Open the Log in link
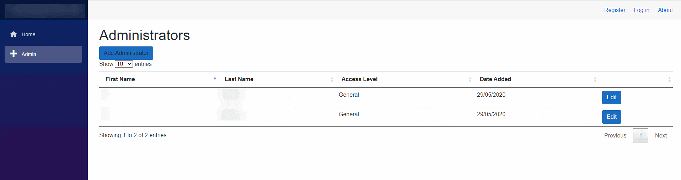Image resolution: width=681 pixels, height=180 pixels. tap(642, 10)
